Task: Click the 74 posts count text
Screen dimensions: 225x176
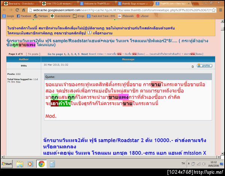Action: [x=33, y=54]
